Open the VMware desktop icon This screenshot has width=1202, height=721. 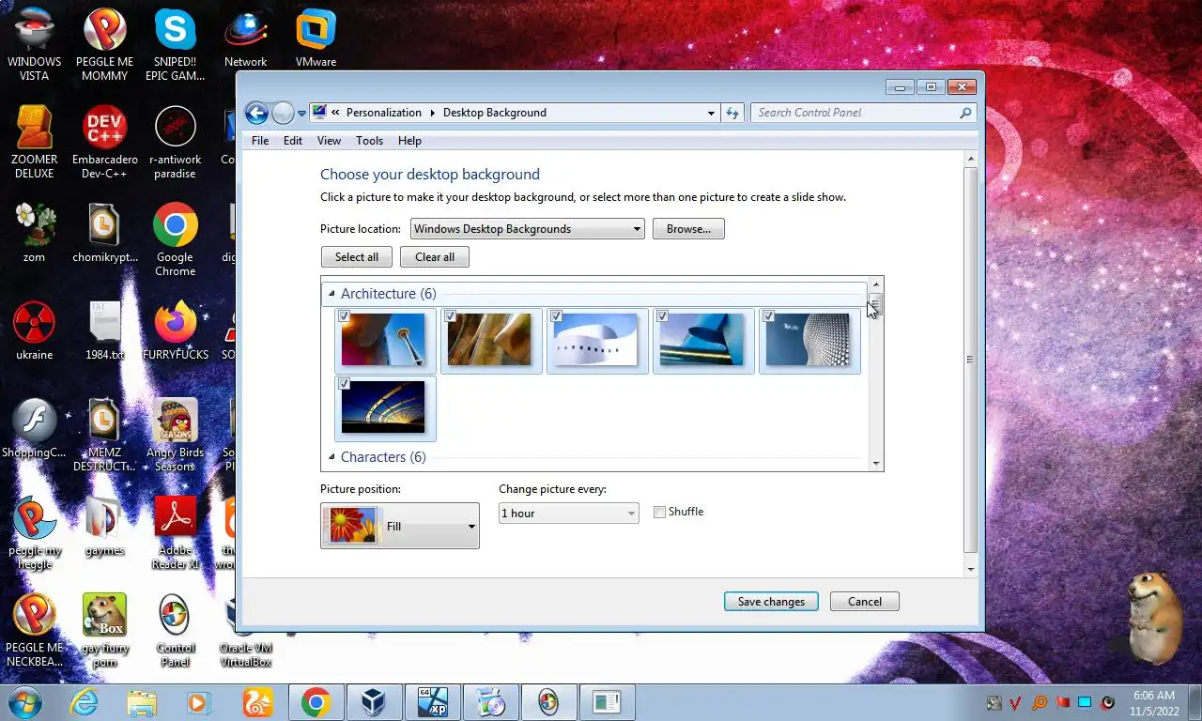[316, 38]
